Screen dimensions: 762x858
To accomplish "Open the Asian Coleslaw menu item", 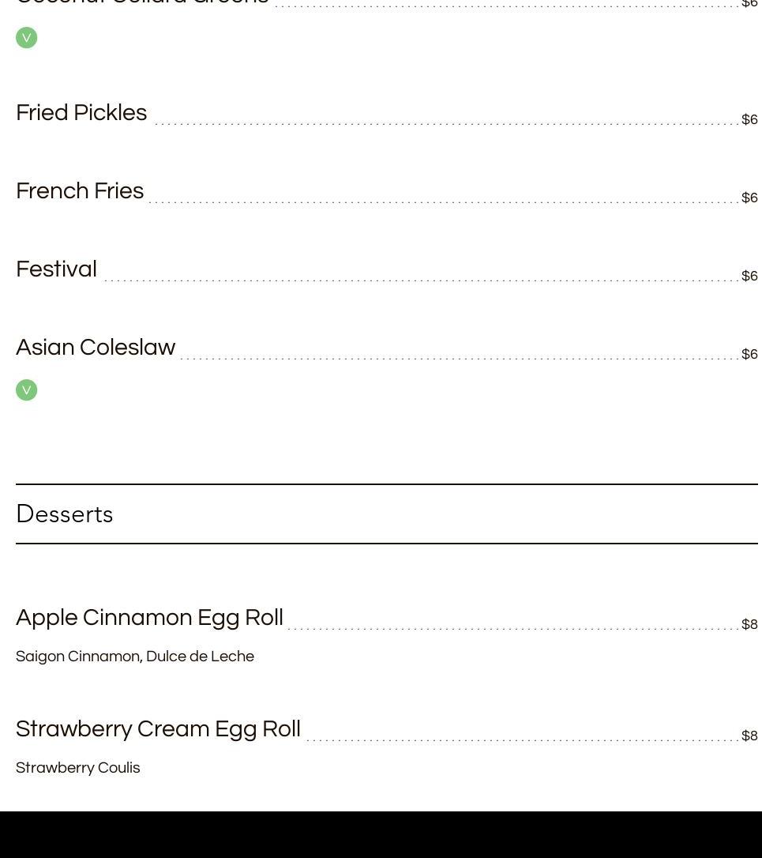I will click(x=96, y=348).
